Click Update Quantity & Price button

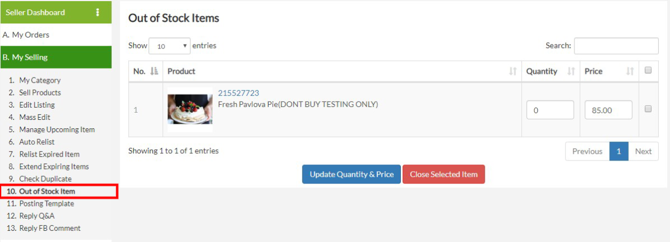pos(352,174)
